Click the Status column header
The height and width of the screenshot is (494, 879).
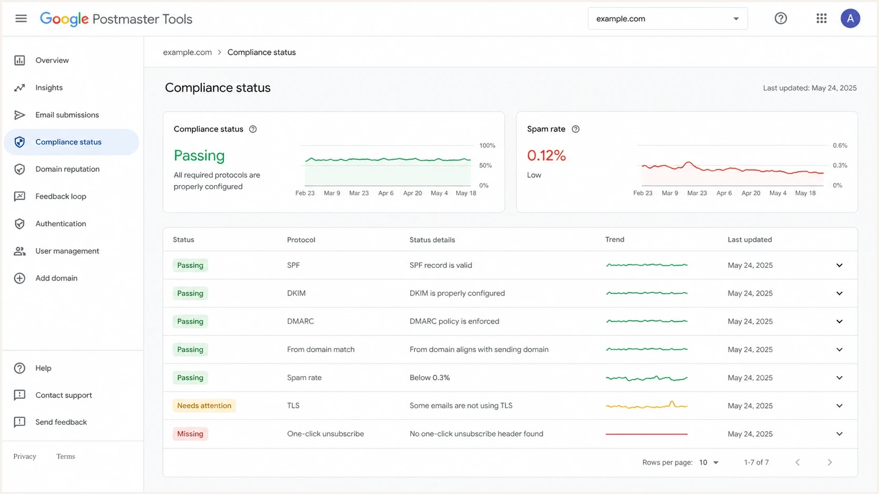click(x=183, y=240)
